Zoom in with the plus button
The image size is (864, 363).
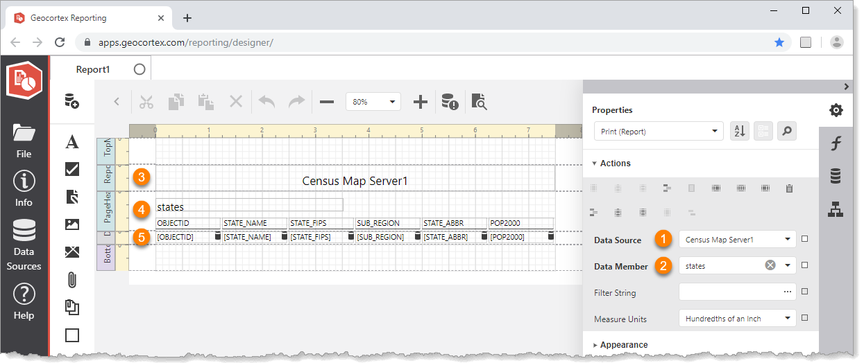(420, 101)
